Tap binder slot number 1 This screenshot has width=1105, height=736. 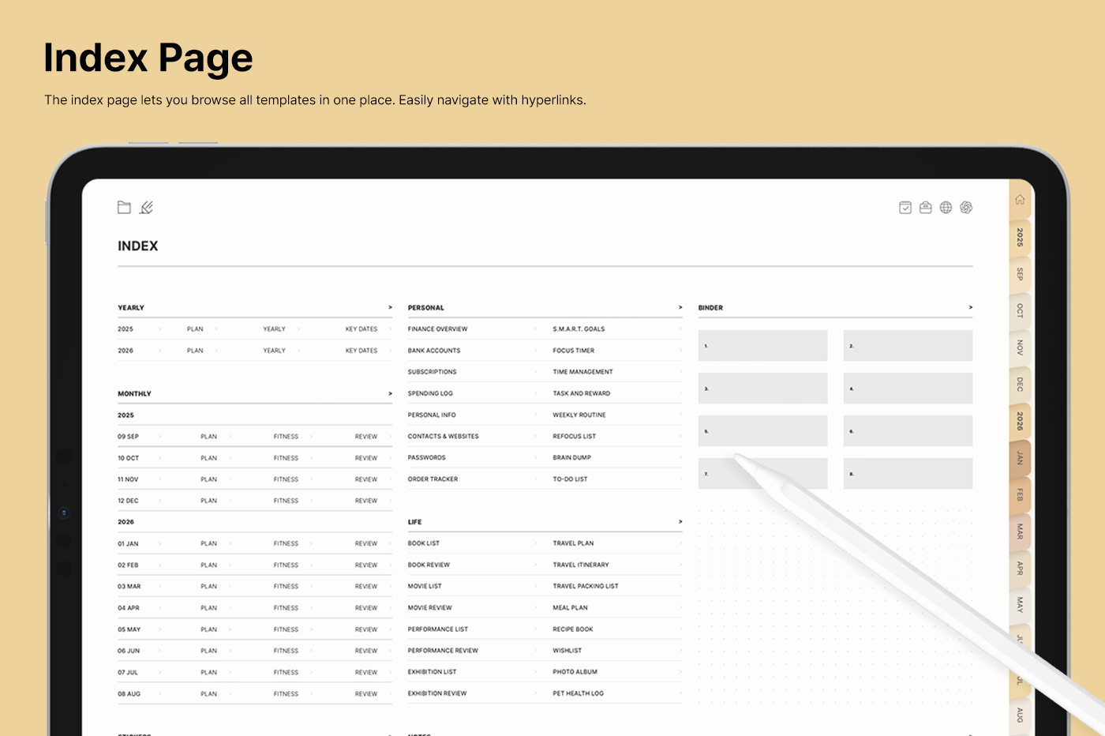tap(762, 346)
